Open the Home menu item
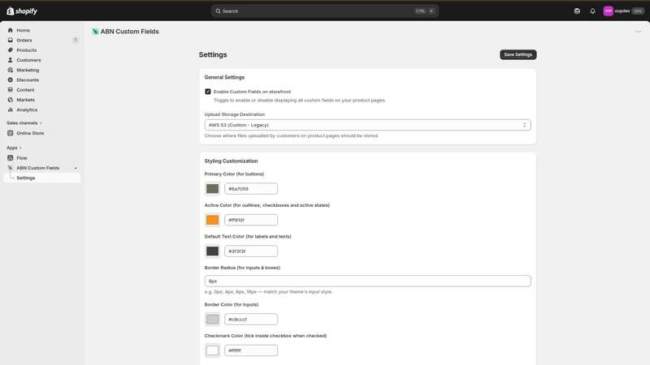Viewport: 650px width, 365px height. 24,30
